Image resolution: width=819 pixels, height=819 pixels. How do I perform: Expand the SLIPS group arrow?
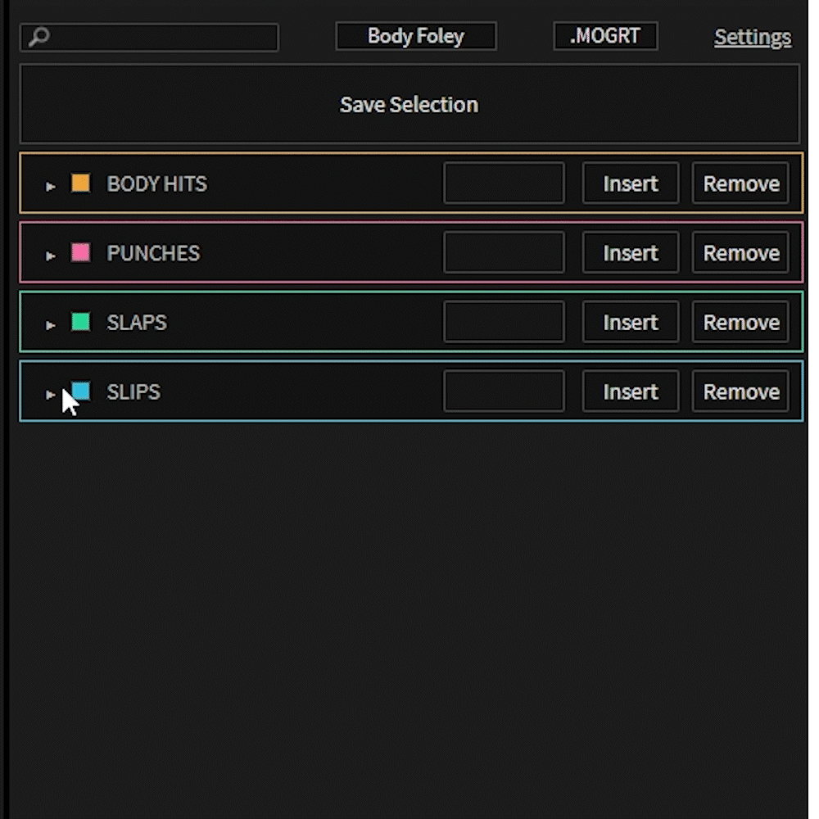point(50,395)
